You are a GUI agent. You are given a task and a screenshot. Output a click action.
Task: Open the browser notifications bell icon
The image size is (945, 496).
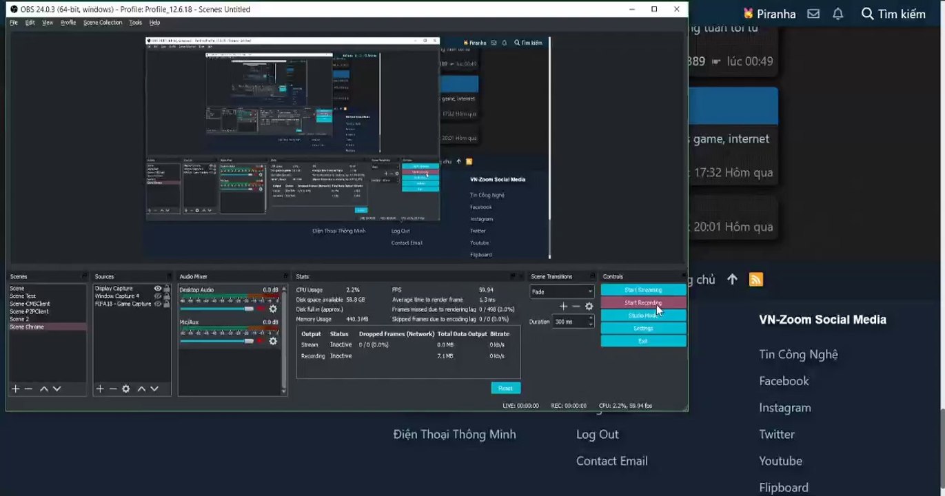click(x=838, y=14)
